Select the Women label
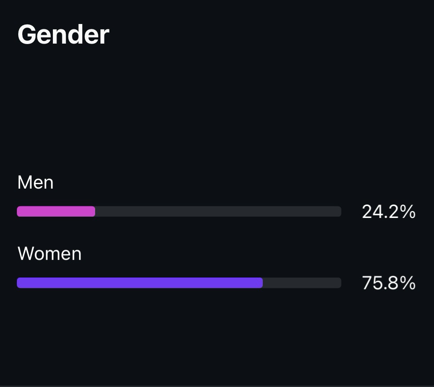434x387 pixels. [49, 254]
